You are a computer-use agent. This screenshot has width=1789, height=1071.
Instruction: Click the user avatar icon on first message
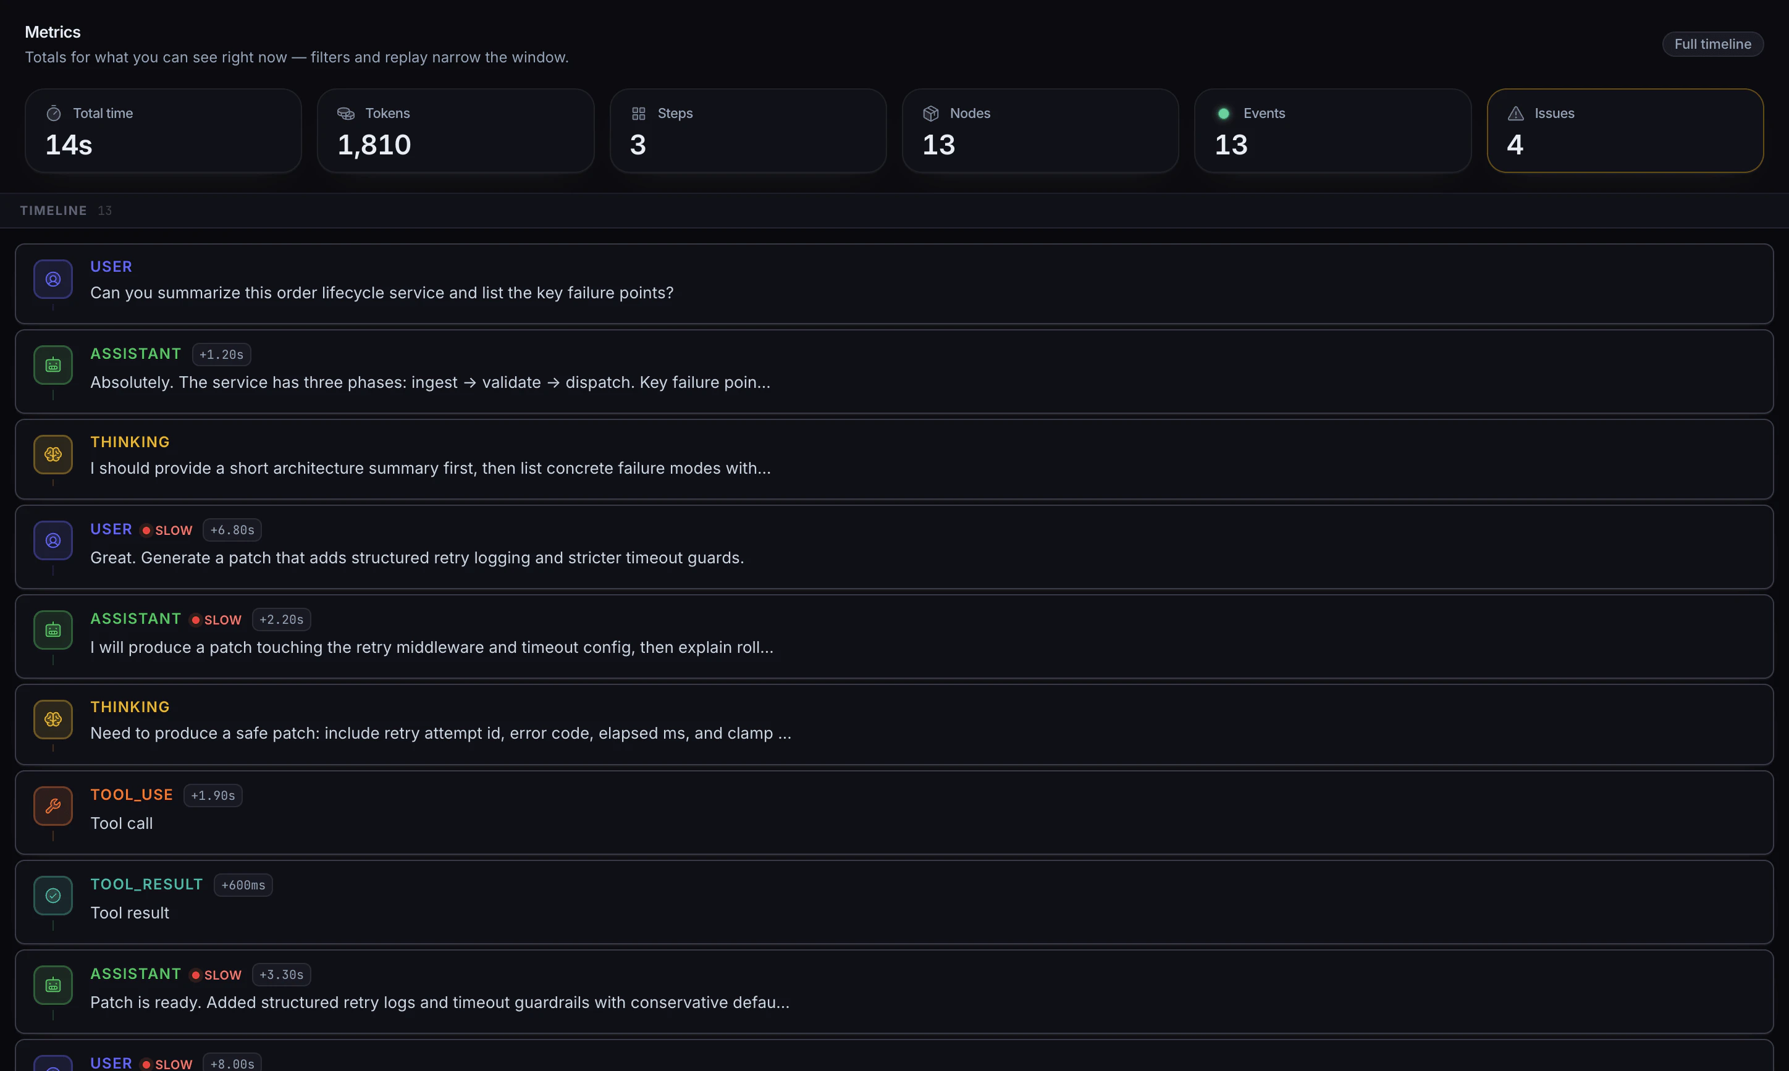coord(53,279)
